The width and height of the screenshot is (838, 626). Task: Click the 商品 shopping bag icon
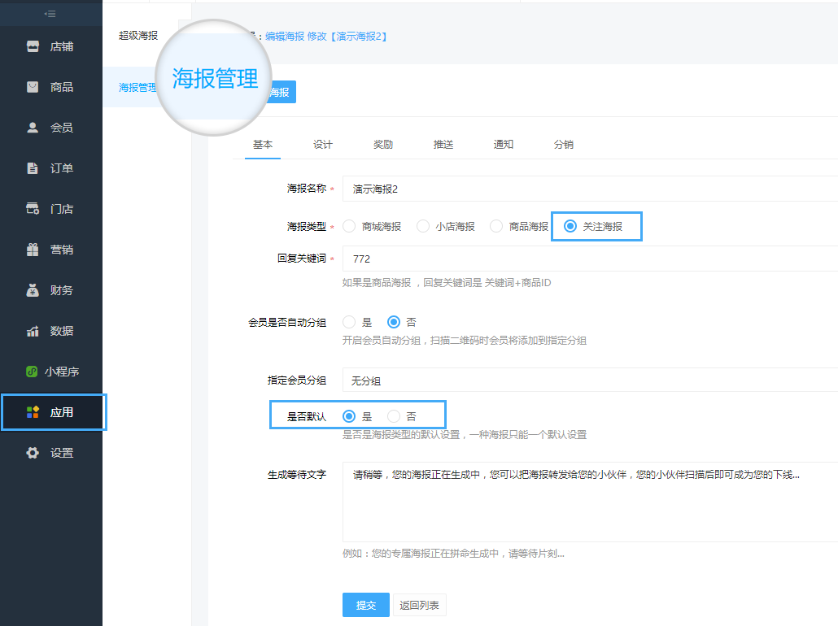[x=33, y=87]
